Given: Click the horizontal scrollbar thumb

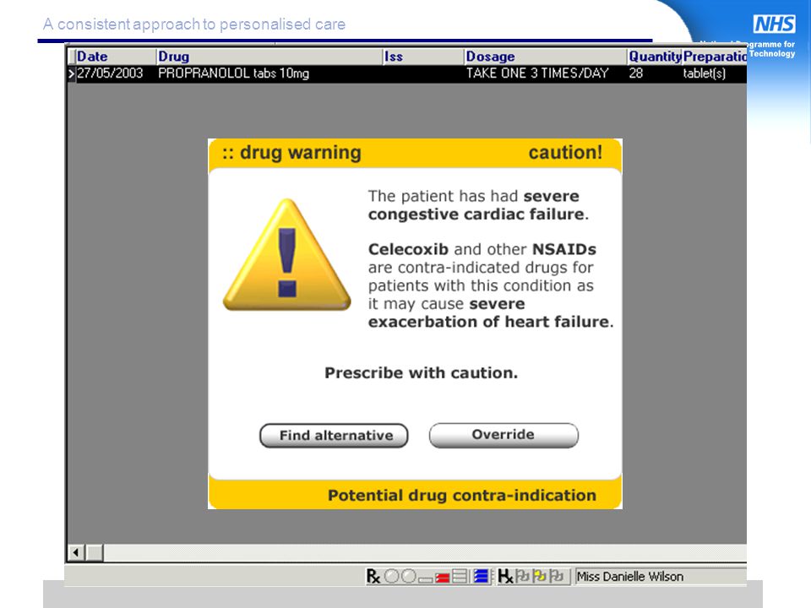Looking at the screenshot, I should pos(94,552).
